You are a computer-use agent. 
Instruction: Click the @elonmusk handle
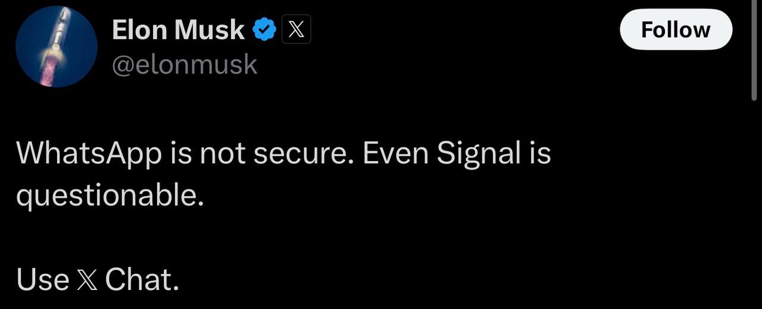(x=185, y=64)
